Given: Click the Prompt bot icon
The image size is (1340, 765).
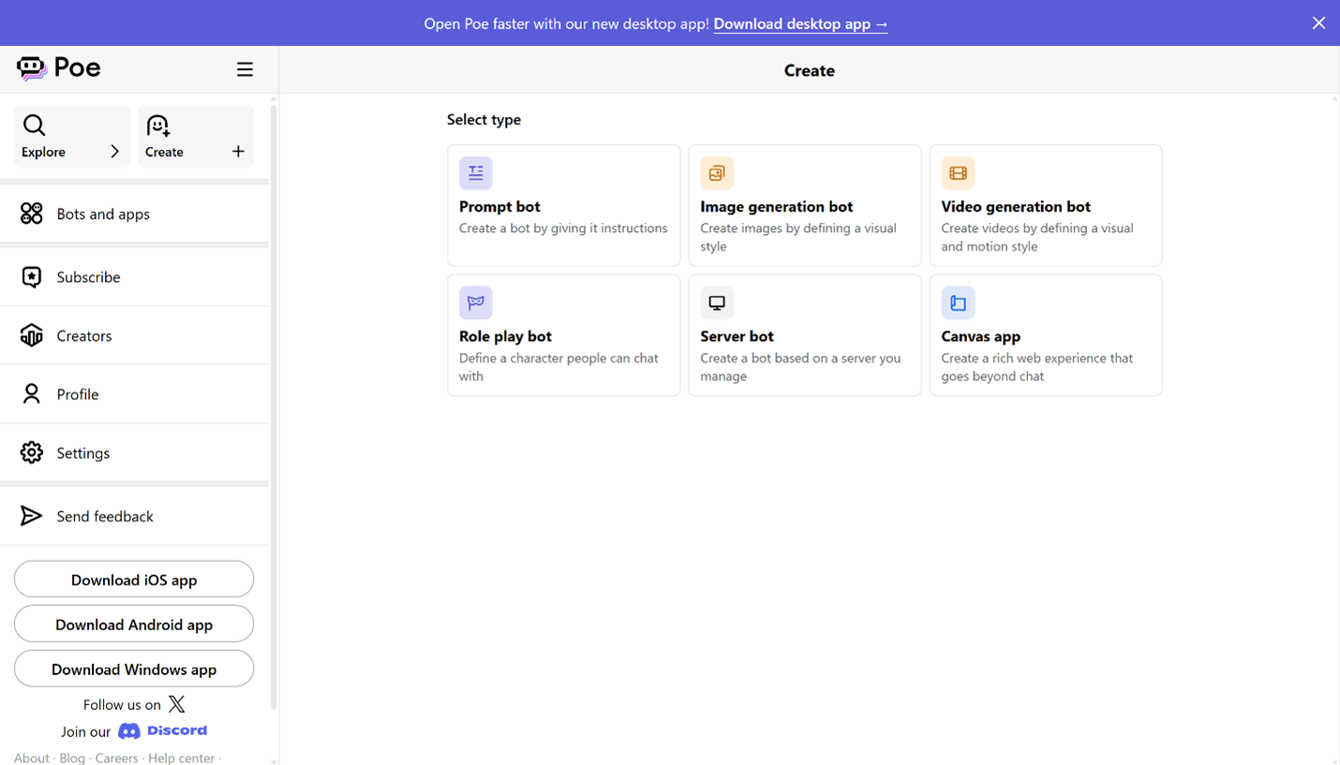Looking at the screenshot, I should [476, 173].
